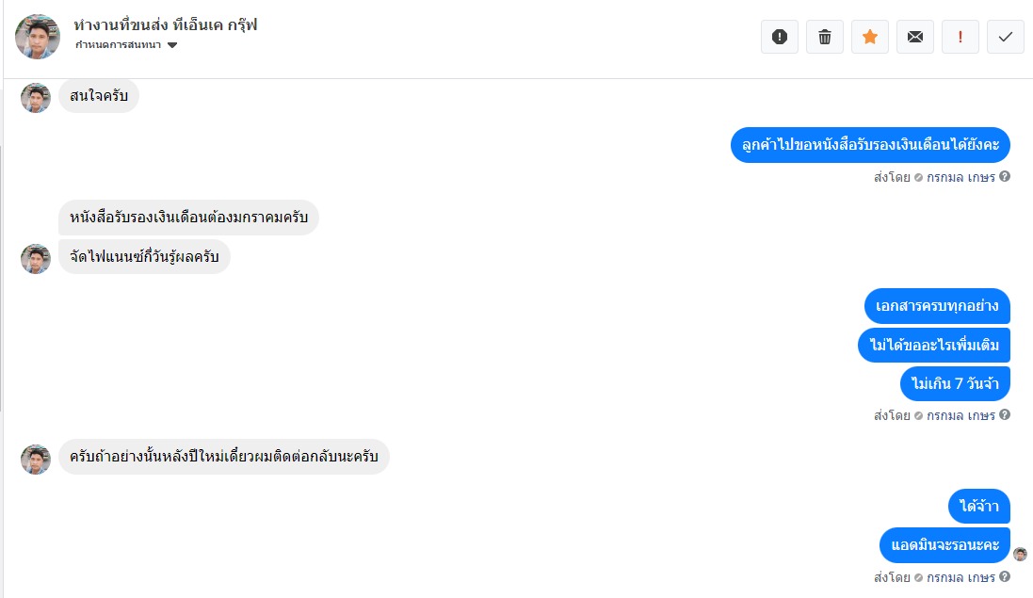Select the ได้จ้า message bubble
The height and width of the screenshot is (598, 1033).
pyautogui.click(x=979, y=506)
